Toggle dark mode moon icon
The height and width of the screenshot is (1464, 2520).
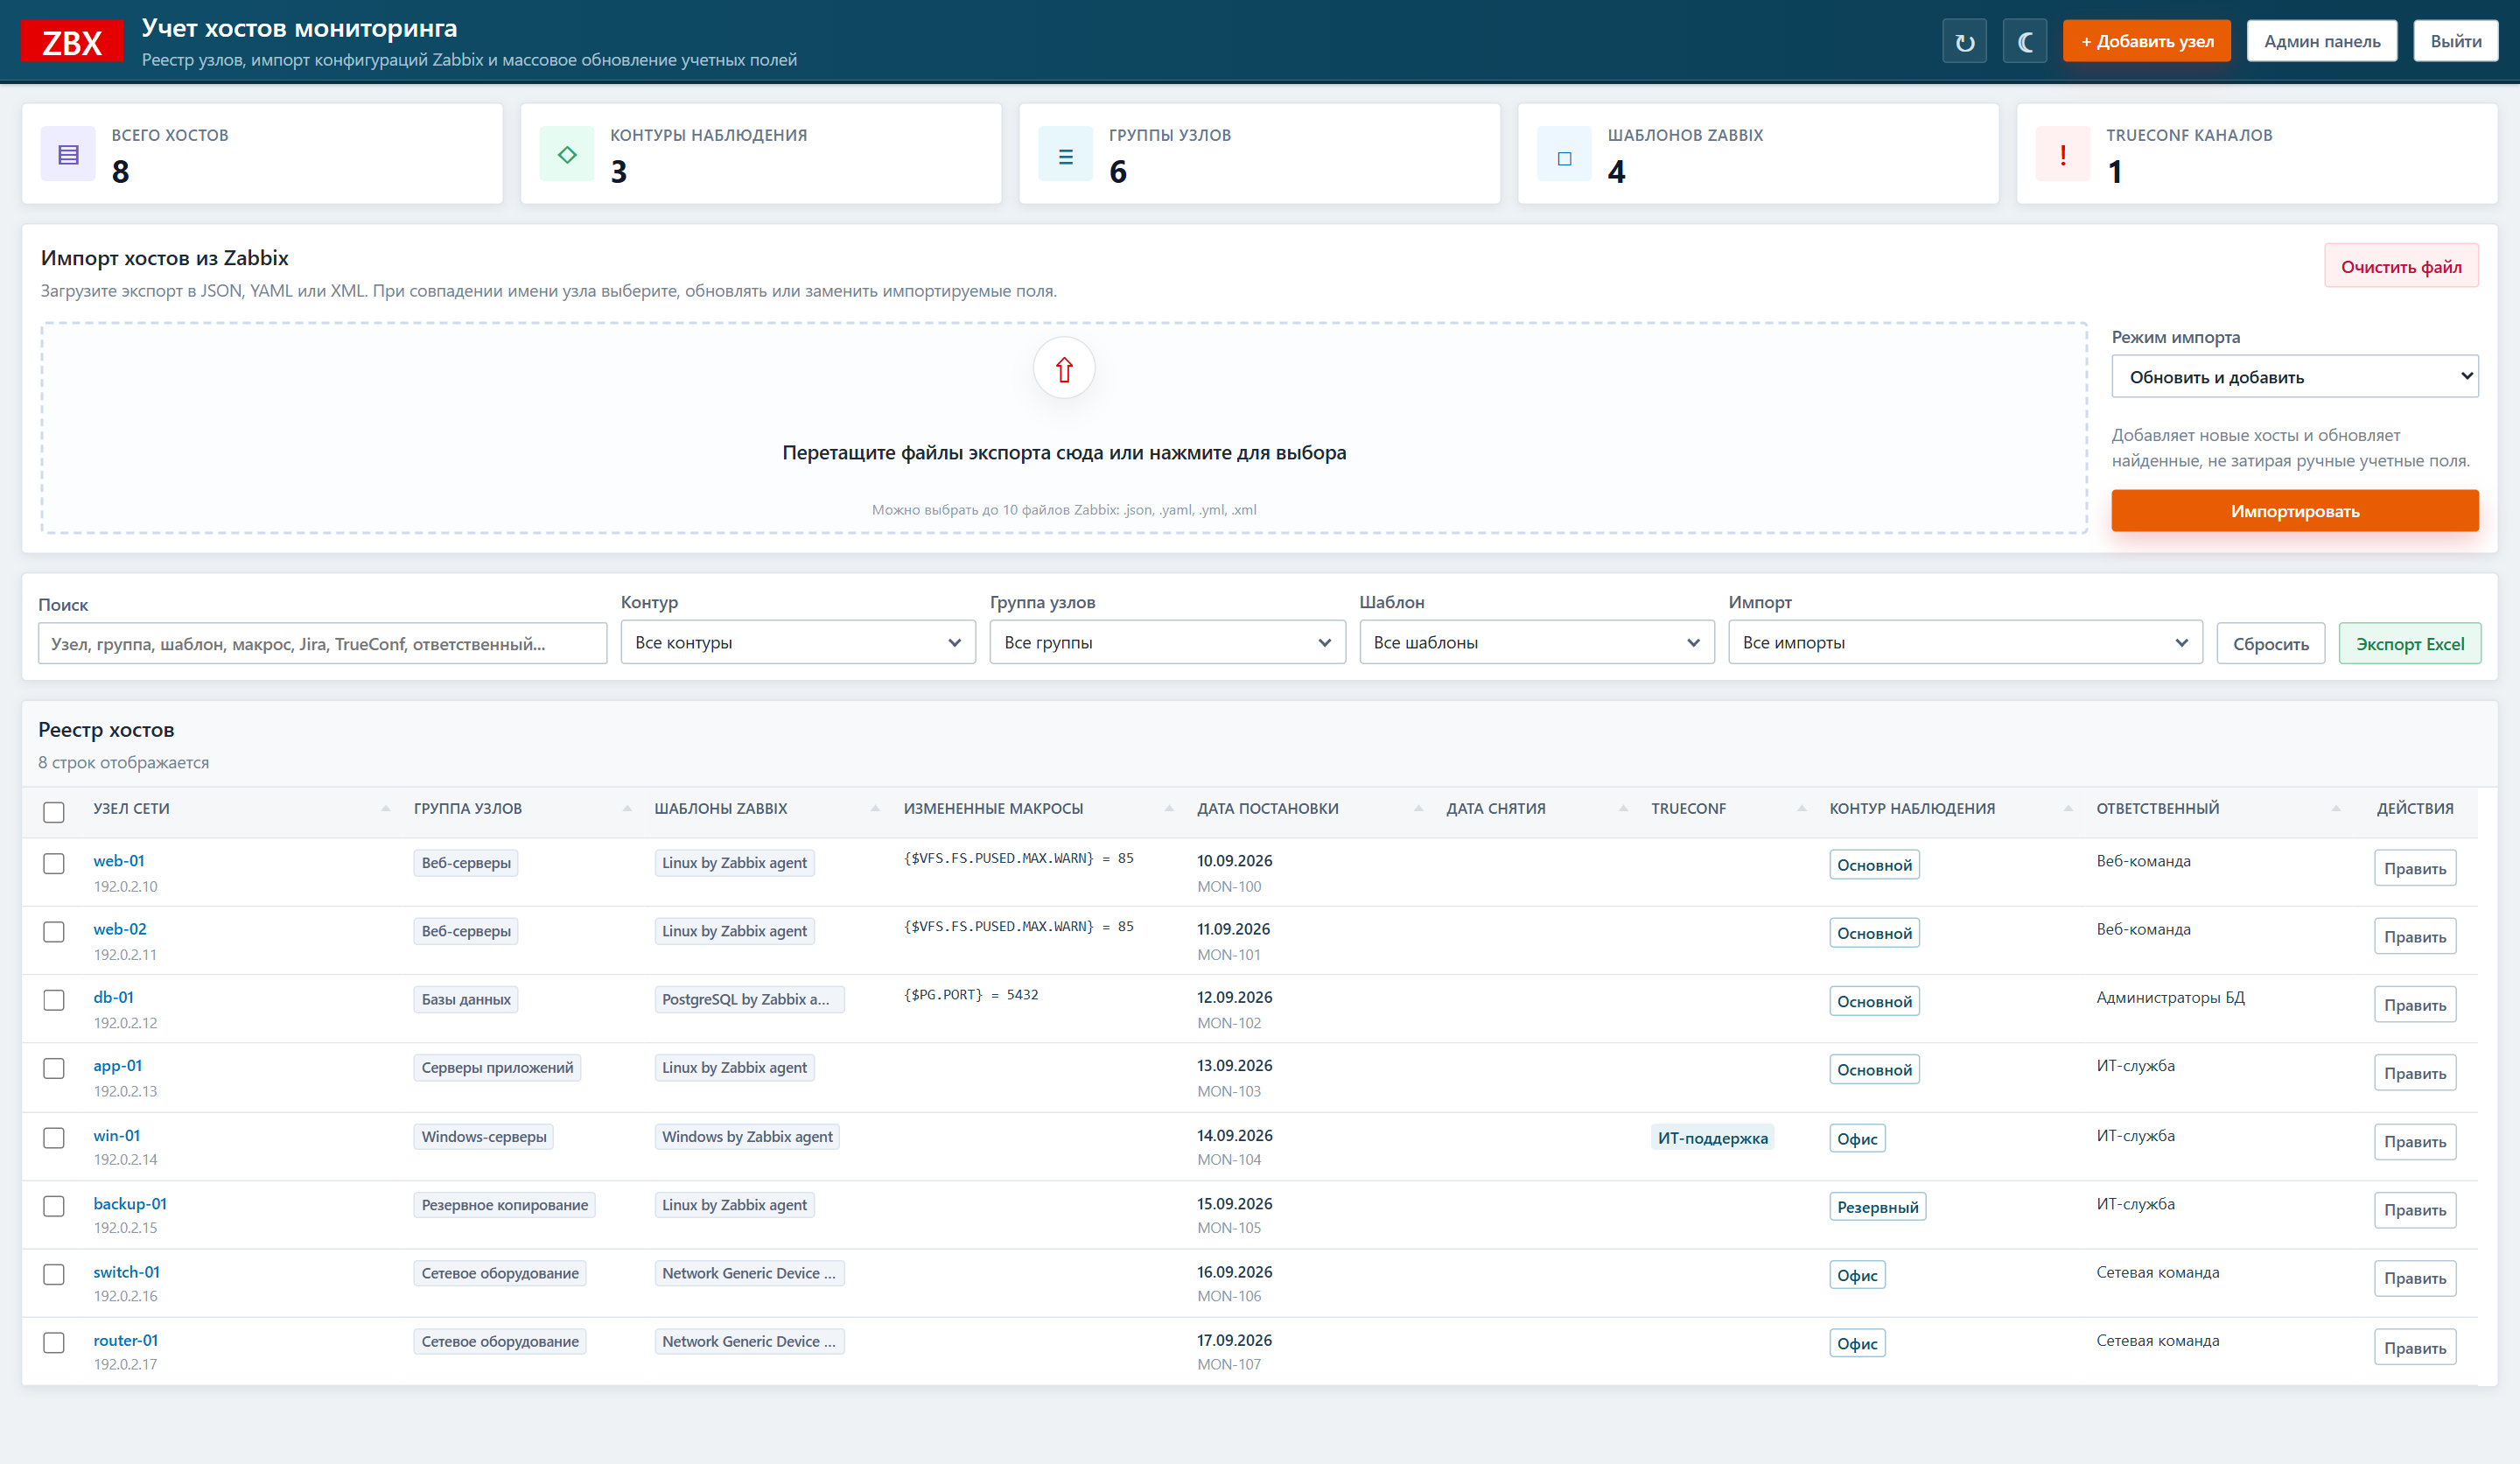point(2025,41)
